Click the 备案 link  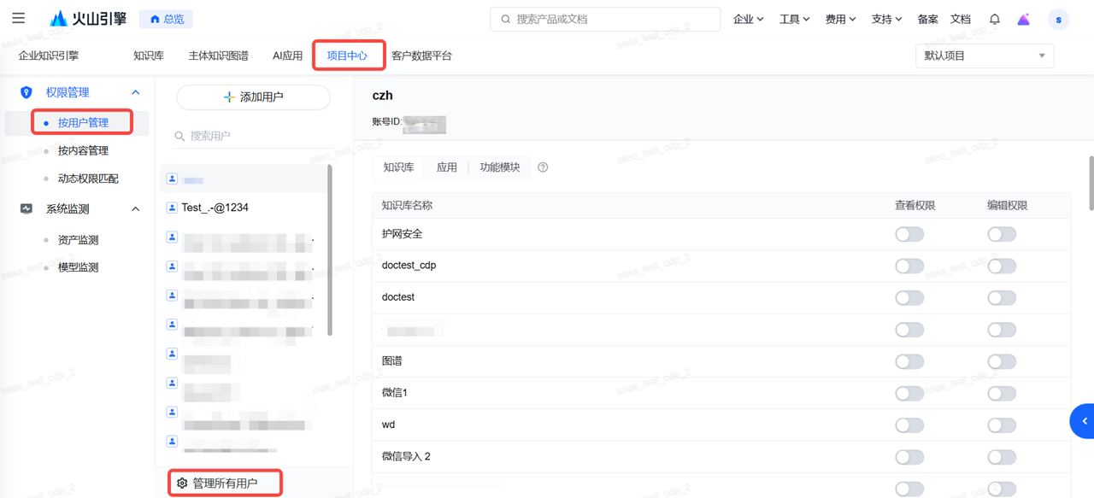click(x=927, y=19)
